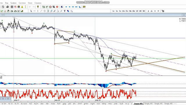Select the active bold Empty WS tab
186x105 pixels.
point(138,104)
